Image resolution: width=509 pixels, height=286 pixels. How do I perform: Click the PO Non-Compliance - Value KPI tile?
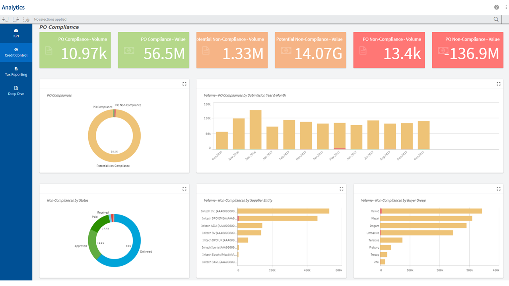click(x=467, y=50)
